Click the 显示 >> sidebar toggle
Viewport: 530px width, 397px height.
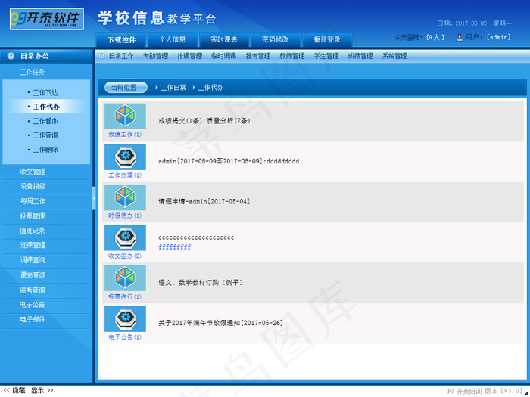(42, 391)
